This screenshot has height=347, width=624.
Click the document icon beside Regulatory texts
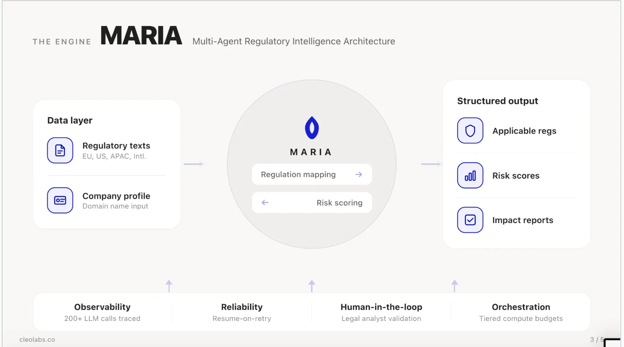(x=60, y=150)
